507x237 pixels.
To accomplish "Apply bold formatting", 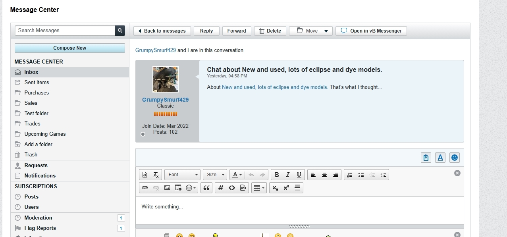I will click(277, 175).
